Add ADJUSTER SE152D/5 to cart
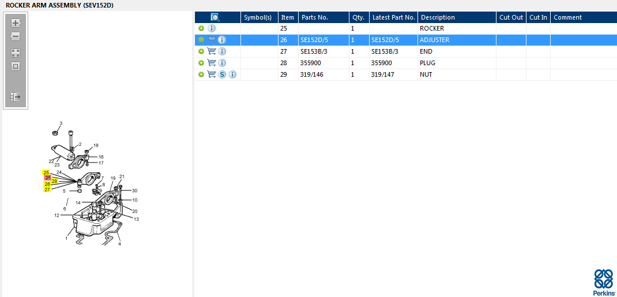 (x=212, y=40)
